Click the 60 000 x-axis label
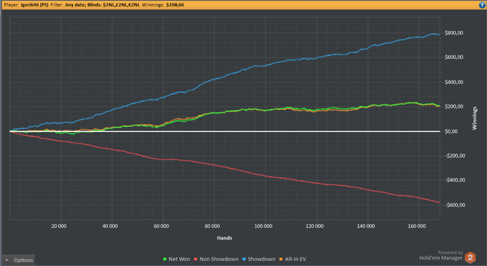 (x=161, y=226)
